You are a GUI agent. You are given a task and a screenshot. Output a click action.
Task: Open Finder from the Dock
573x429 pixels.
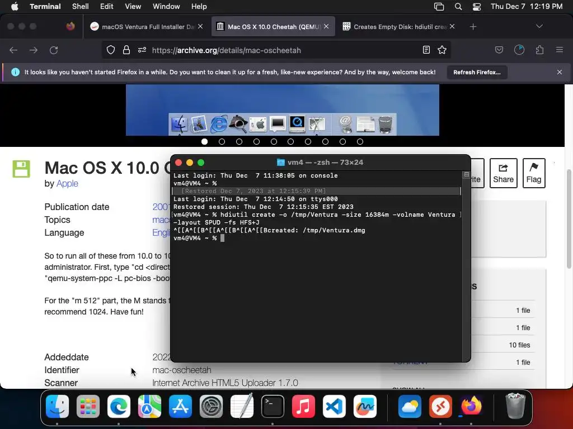pyautogui.click(x=57, y=407)
